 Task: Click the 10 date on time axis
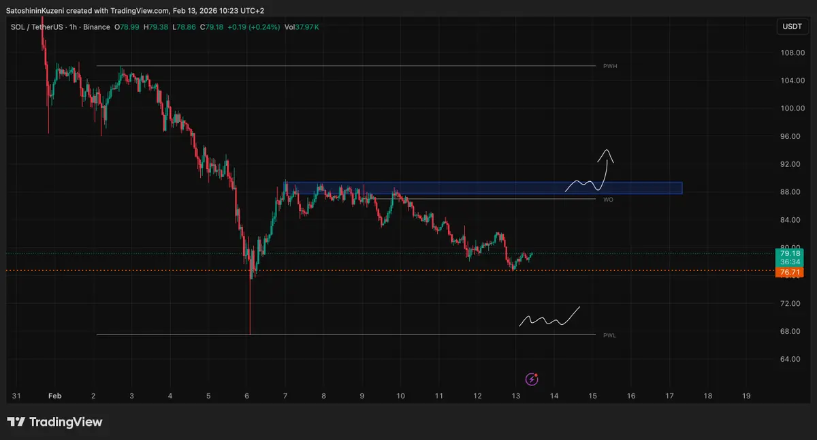(x=400, y=396)
